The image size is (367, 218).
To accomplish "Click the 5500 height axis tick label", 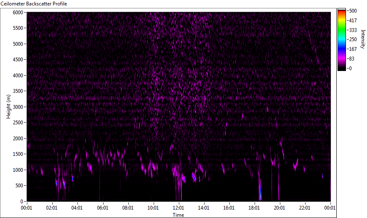I will tap(18, 28).
